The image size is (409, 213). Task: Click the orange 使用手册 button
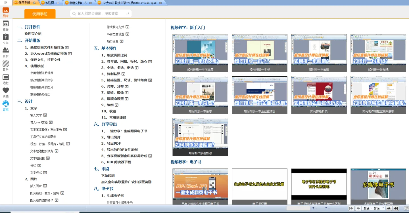tap(40, 14)
